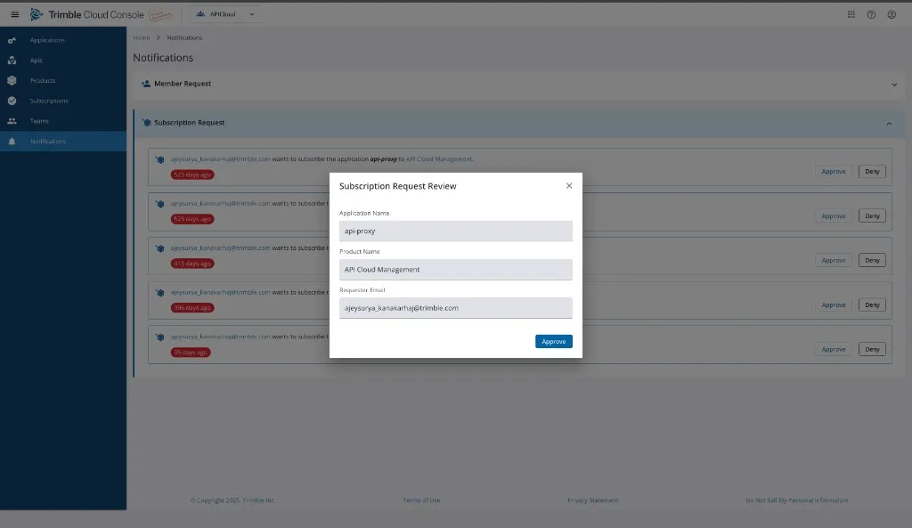The width and height of the screenshot is (912, 528).
Task: Deny the first 525 days ago request
Action: coord(872,172)
